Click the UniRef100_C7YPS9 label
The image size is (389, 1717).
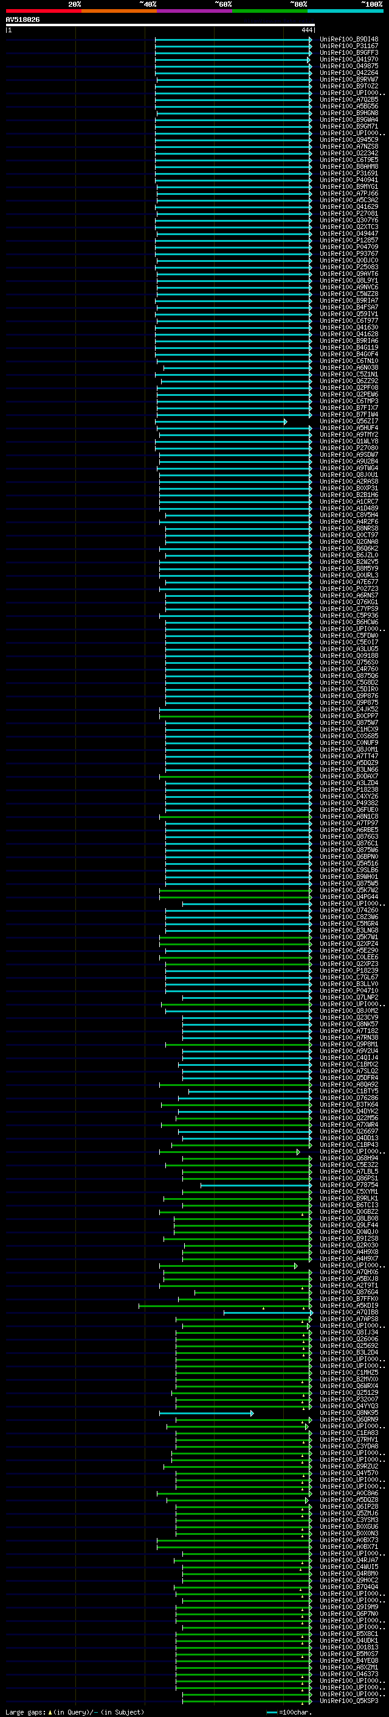[x=349, y=608]
